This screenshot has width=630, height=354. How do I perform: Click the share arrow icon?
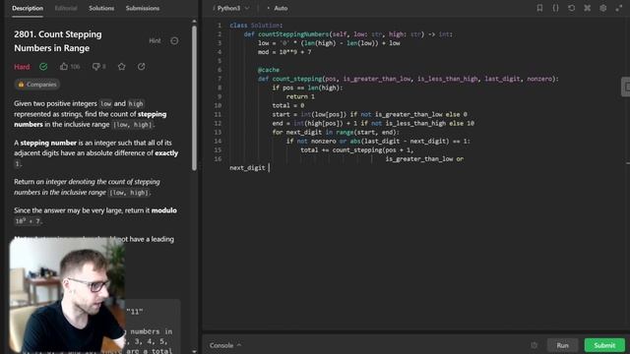click(142, 67)
